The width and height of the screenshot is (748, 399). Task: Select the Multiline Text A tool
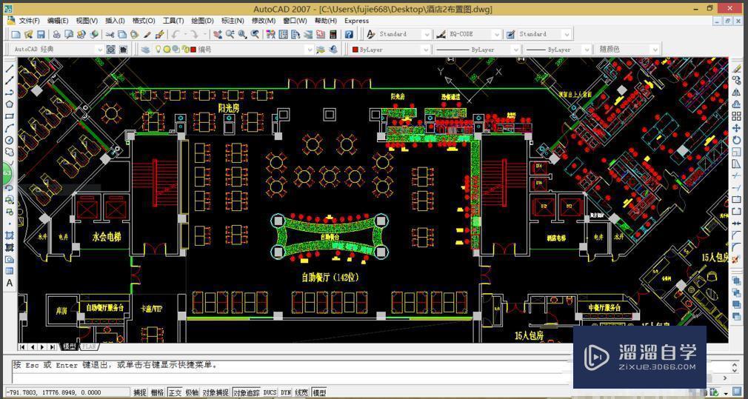[9, 284]
